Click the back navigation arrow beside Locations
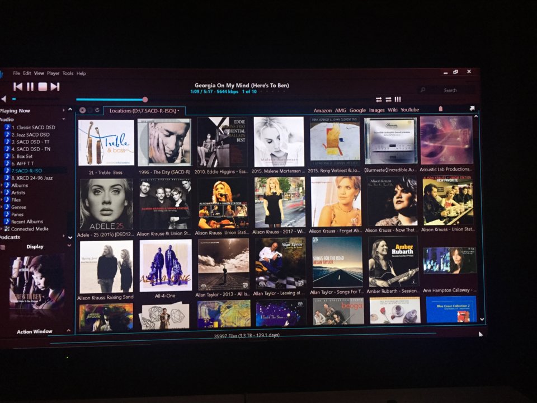This screenshot has width=537, height=403. click(x=83, y=110)
